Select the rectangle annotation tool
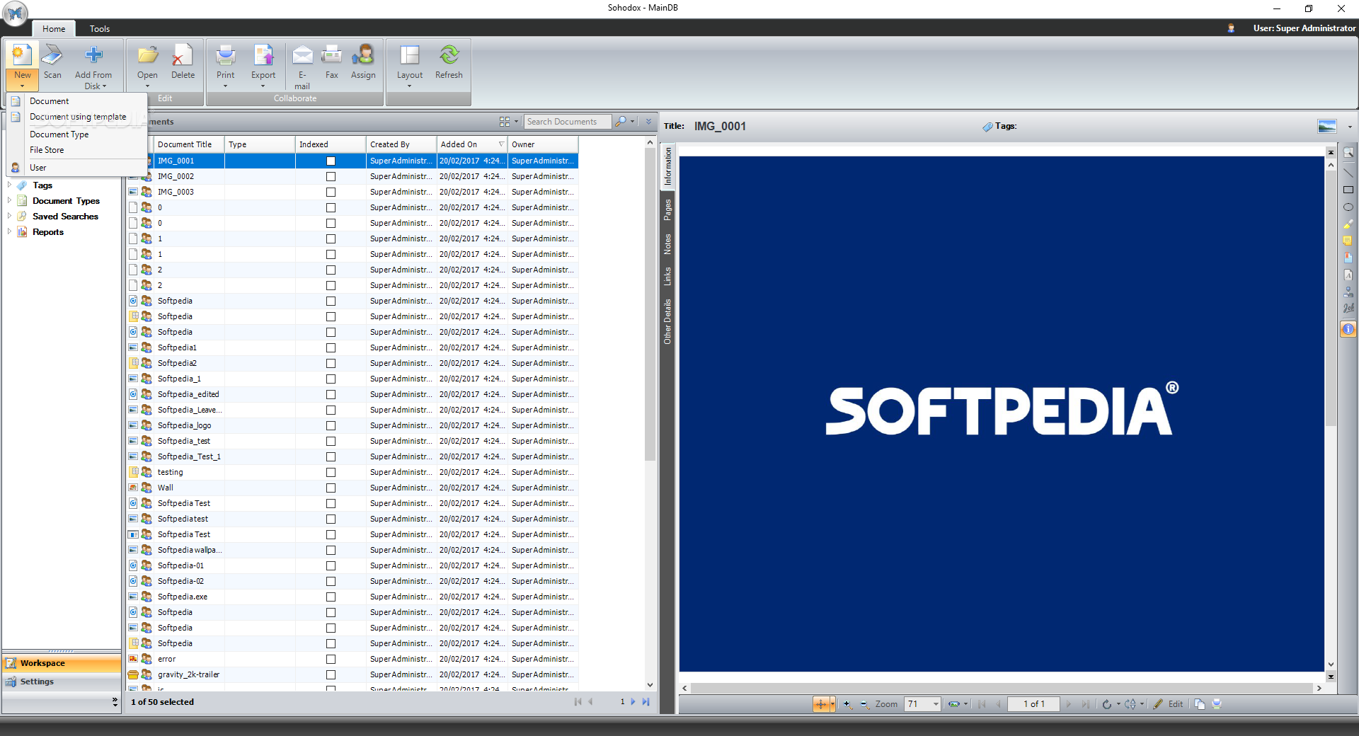Screen dimensions: 1359x736 point(1348,190)
